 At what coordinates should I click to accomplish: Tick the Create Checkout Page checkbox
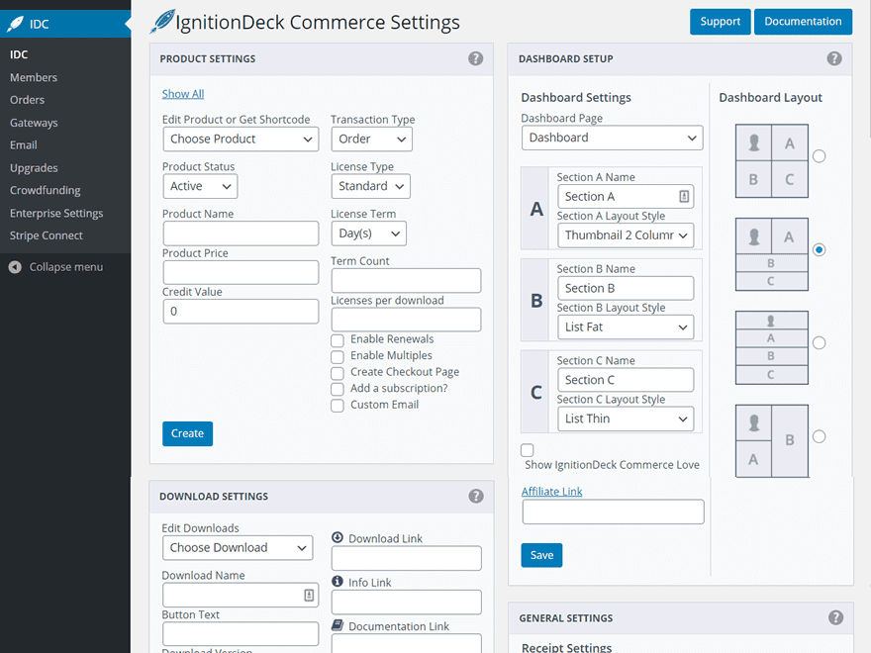point(338,373)
